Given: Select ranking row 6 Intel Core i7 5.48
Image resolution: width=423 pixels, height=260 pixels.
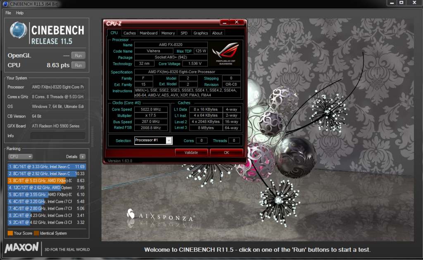Looking at the screenshot, I should [x=47, y=201].
